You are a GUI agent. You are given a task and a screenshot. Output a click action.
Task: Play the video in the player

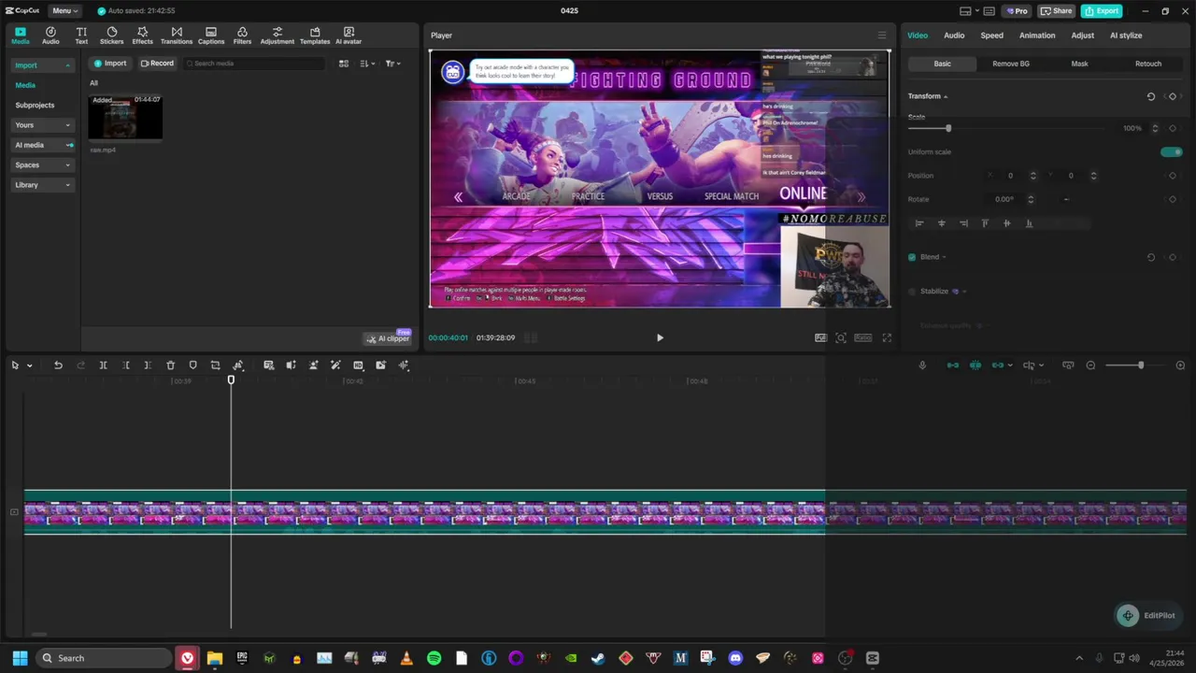[x=660, y=337]
